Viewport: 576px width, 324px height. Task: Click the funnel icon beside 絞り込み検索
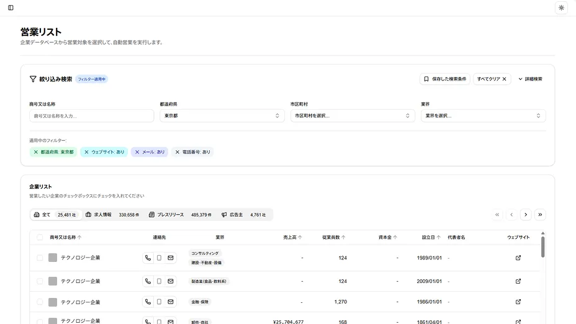[x=33, y=79]
